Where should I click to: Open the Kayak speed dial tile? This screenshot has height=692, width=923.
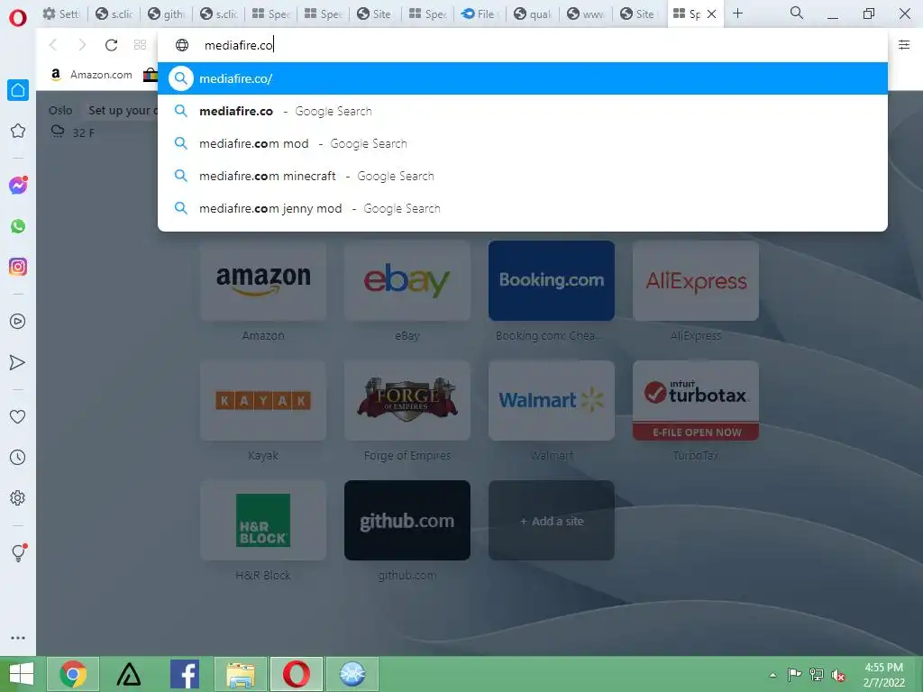[263, 401]
